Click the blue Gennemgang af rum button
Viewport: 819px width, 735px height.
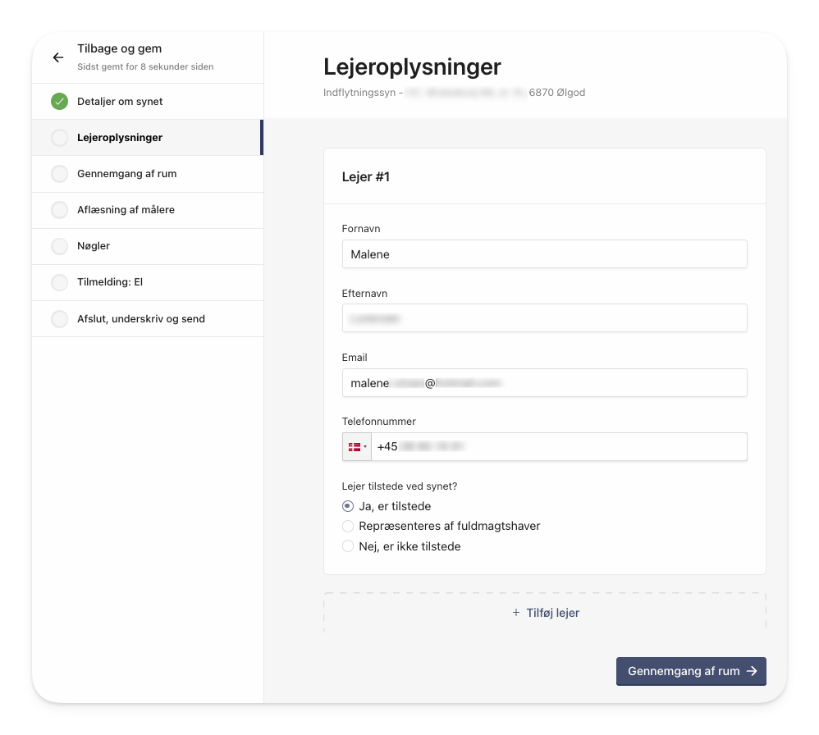tap(691, 671)
